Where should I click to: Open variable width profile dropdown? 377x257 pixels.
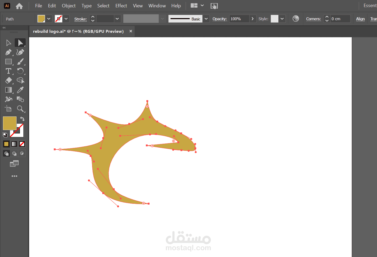click(162, 19)
